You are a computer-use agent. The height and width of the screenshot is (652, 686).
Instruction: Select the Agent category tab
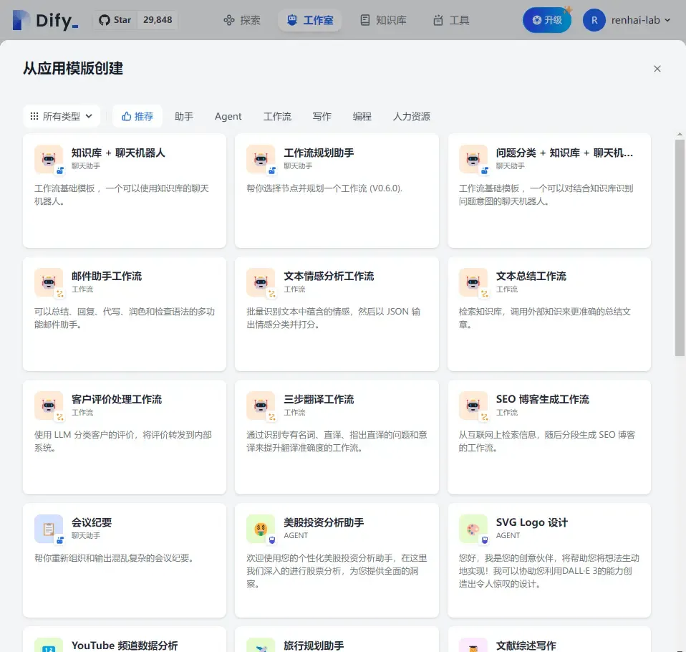pos(228,116)
